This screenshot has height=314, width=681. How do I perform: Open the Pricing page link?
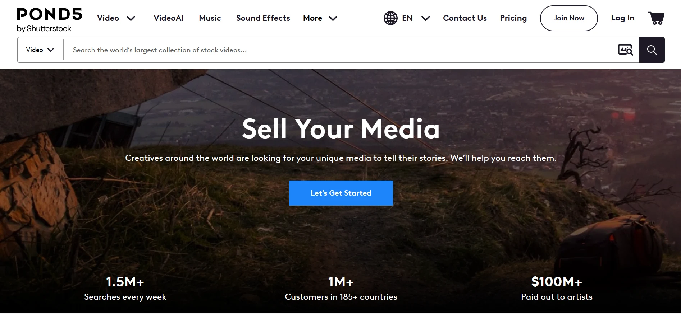pyautogui.click(x=513, y=18)
